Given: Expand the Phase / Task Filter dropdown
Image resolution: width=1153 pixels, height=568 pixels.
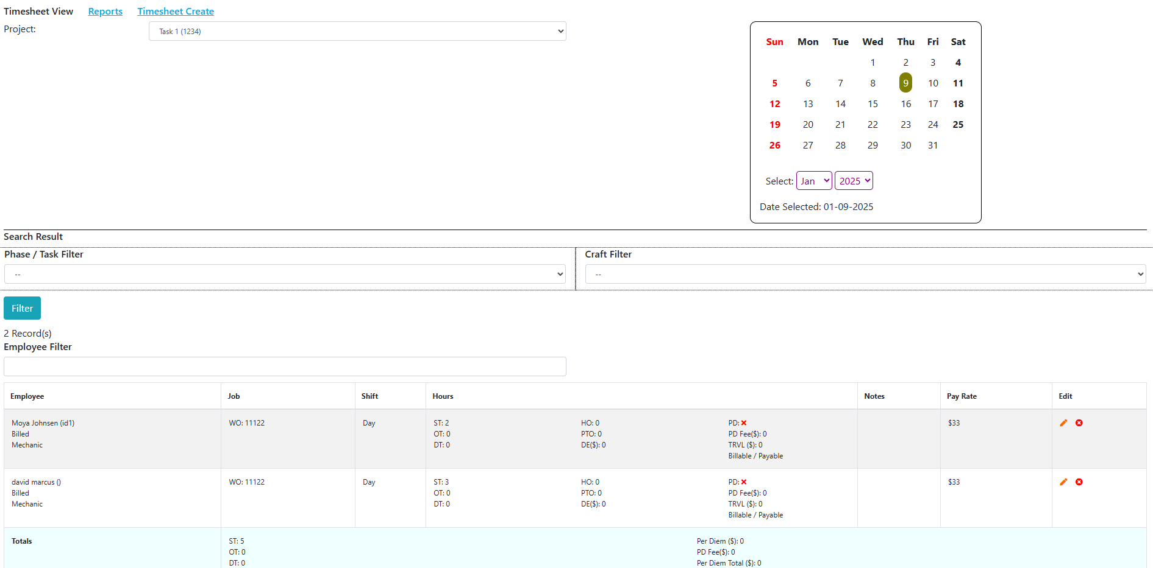Looking at the screenshot, I should click(x=285, y=274).
